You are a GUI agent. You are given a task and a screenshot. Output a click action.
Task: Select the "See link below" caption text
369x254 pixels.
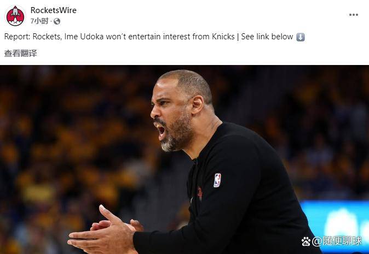267,37
